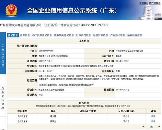
Task: Open the 经营异常信息 tab
Action: point(100,35)
